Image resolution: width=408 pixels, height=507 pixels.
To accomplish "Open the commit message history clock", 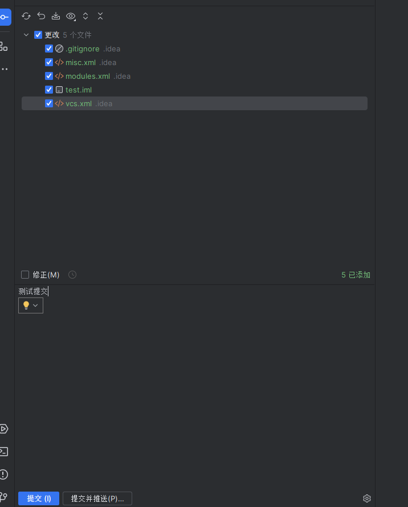I will (x=72, y=275).
